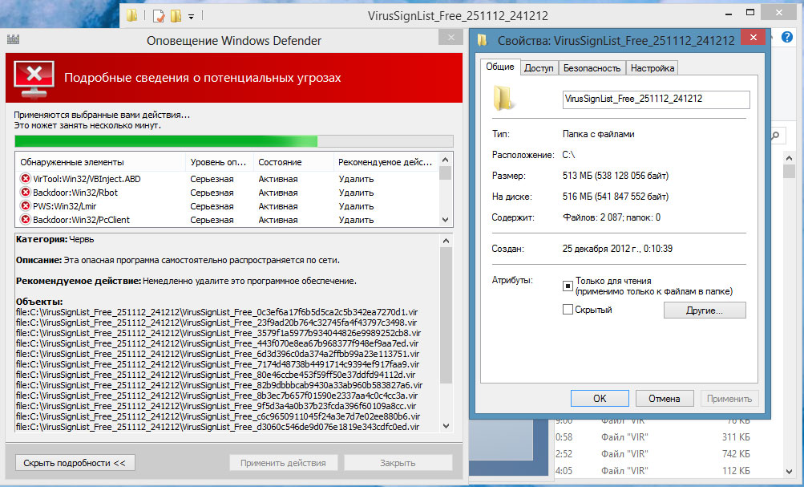Switch to the 'Общие' tab
This screenshot has height=487, width=804.
click(x=500, y=67)
